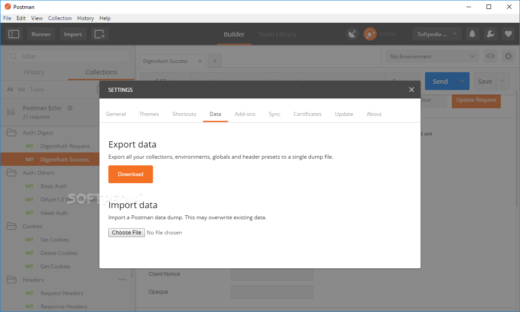
Task: Click the Import toolbar button
Action: pos(73,34)
